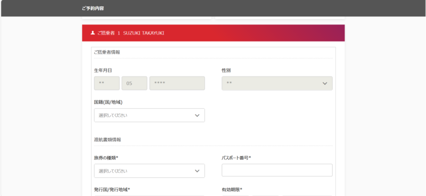The image size is (426, 196).
Task: Click the 国籍(国/地域) label
Action: [x=108, y=102]
